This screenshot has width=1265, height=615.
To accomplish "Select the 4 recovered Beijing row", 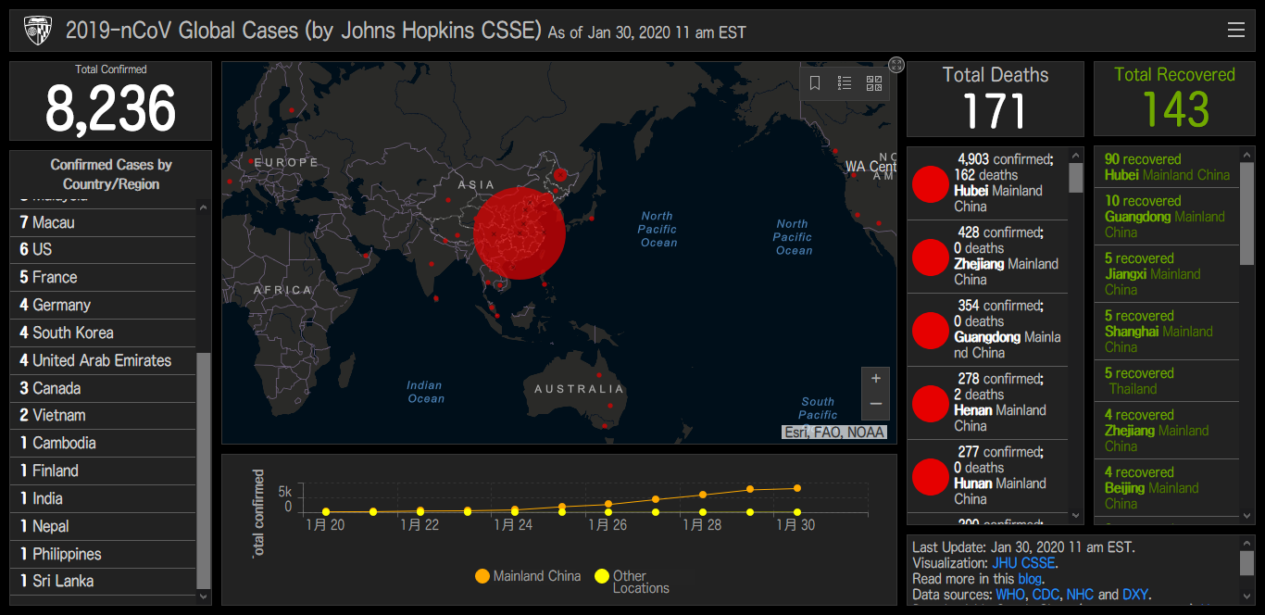I will pyautogui.click(x=1167, y=488).
